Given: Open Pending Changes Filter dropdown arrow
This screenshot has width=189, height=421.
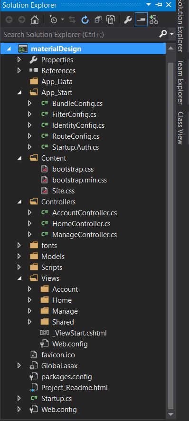Looking at the screenshot, I should 63,19.
